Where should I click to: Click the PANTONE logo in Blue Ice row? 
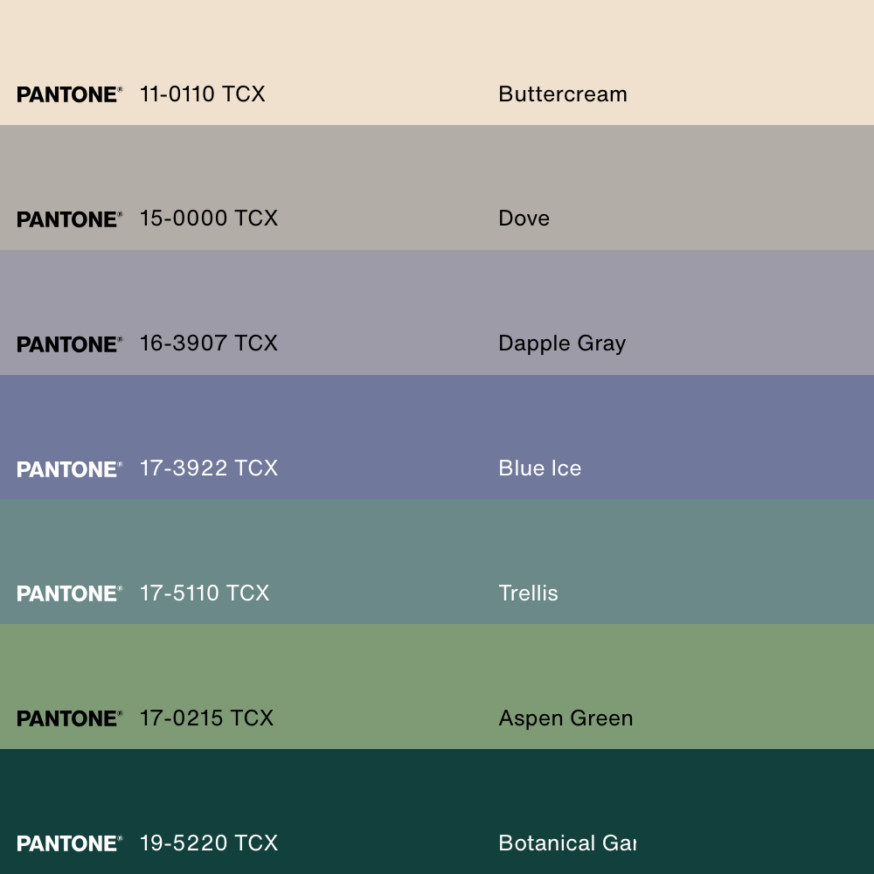click(x=70, y=469)
